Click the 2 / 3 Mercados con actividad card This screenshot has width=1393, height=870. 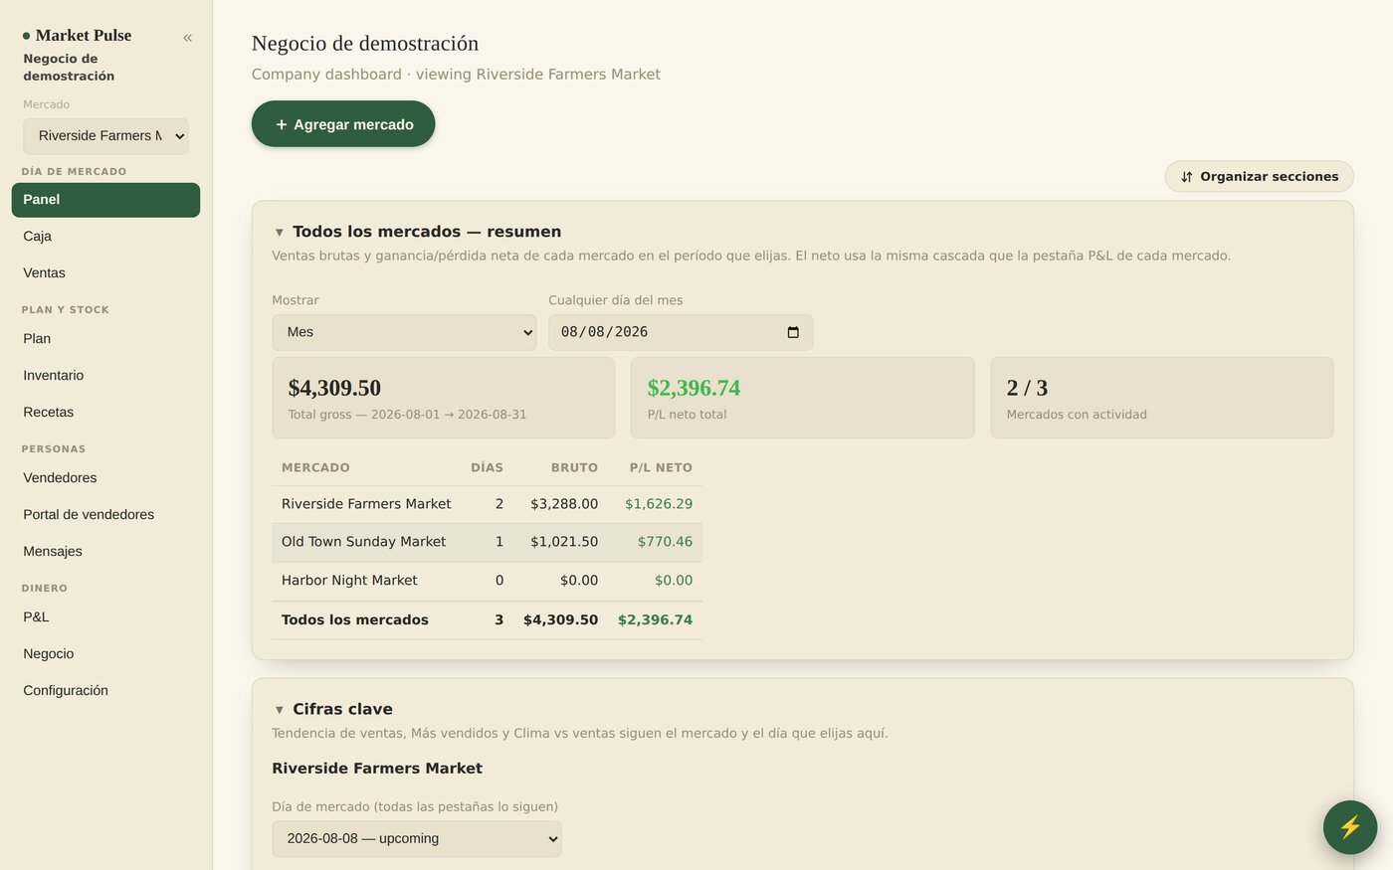point(1161,398)
